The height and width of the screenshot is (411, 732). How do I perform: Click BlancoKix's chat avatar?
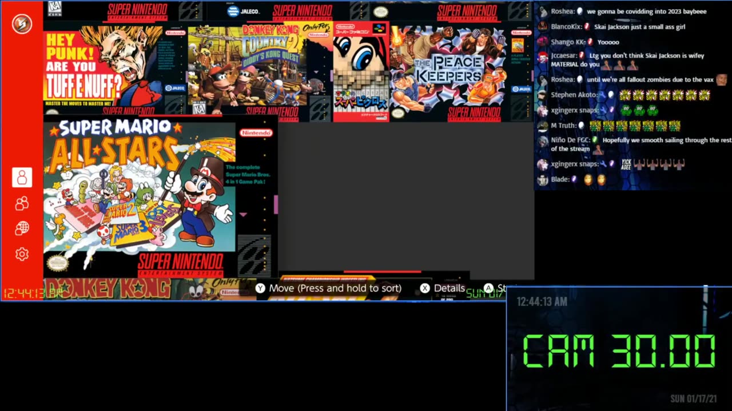click(543, 27)
